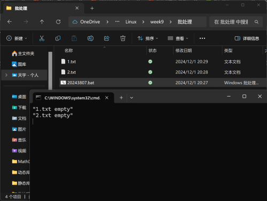The height and width of the screenshot is (201, 267).
Task: Click the Rename icon in toolbar
Action: click(x=90, y=38)
